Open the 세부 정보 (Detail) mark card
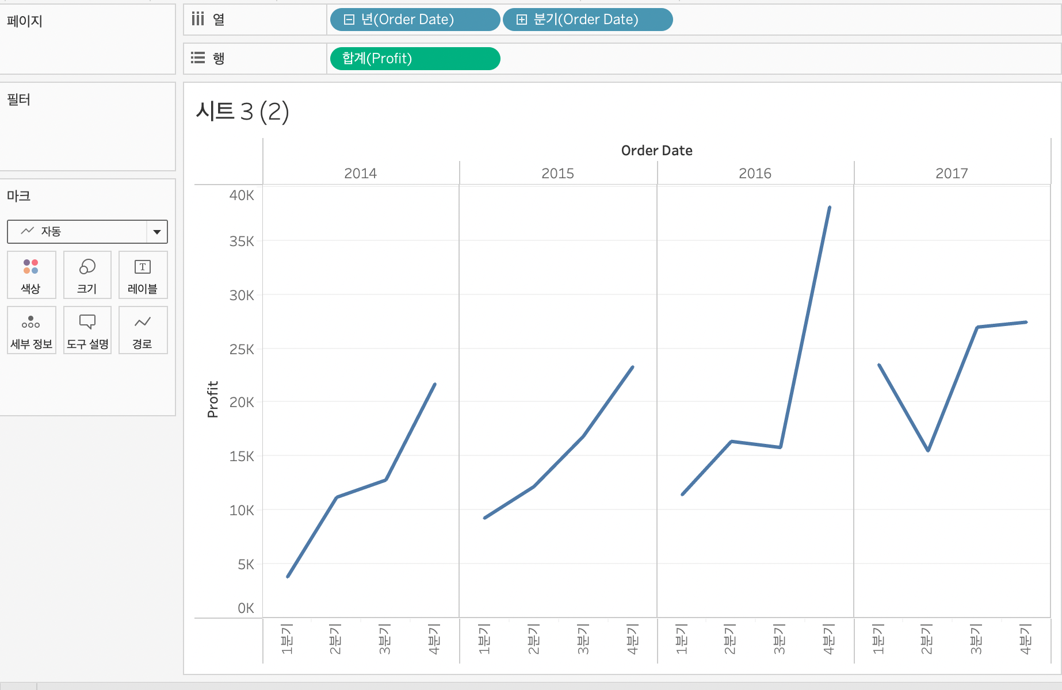The height and width of the screenshot is (690, 1062). pos(31,330)
